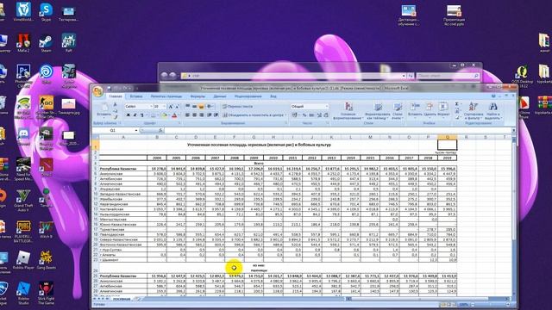Toggle Middle Align in Alignment group

(x=194, y=106)
